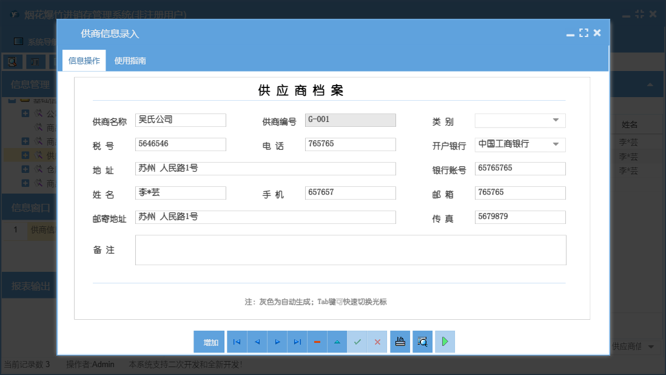The height and width of the screenshot is (375, 666).
Task: Open the 类别 category dropdown
Action: [555, 120]
